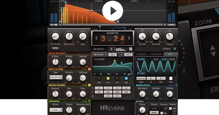The height and width of the screenshot is (115, 219).
Task: Click the TEST speaker button
Action: click(x=54, y=25)
